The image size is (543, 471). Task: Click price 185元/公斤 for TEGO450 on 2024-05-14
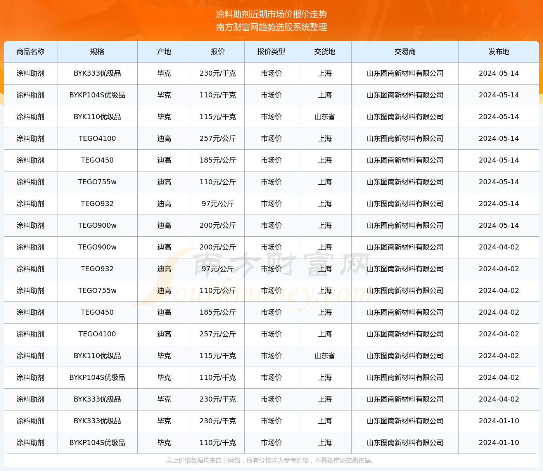(x=218, y=160)
